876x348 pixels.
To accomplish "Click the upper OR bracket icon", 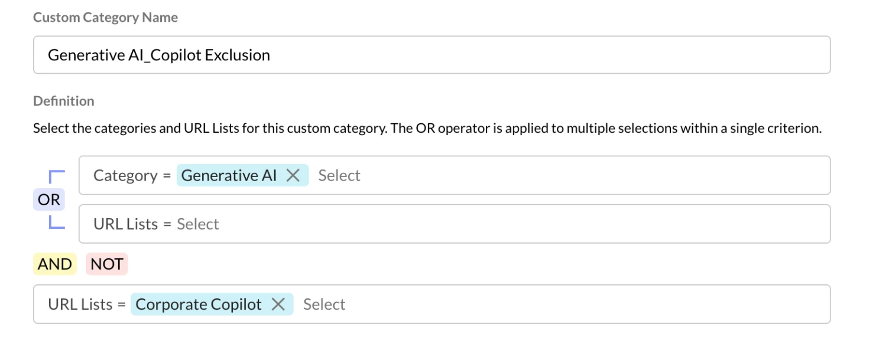I will 57,176.
